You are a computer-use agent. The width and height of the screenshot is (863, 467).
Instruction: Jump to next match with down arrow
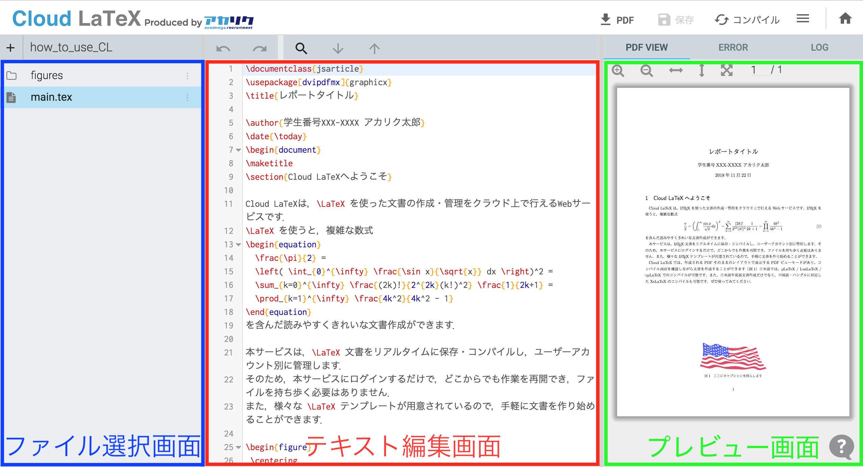[338, 48]
